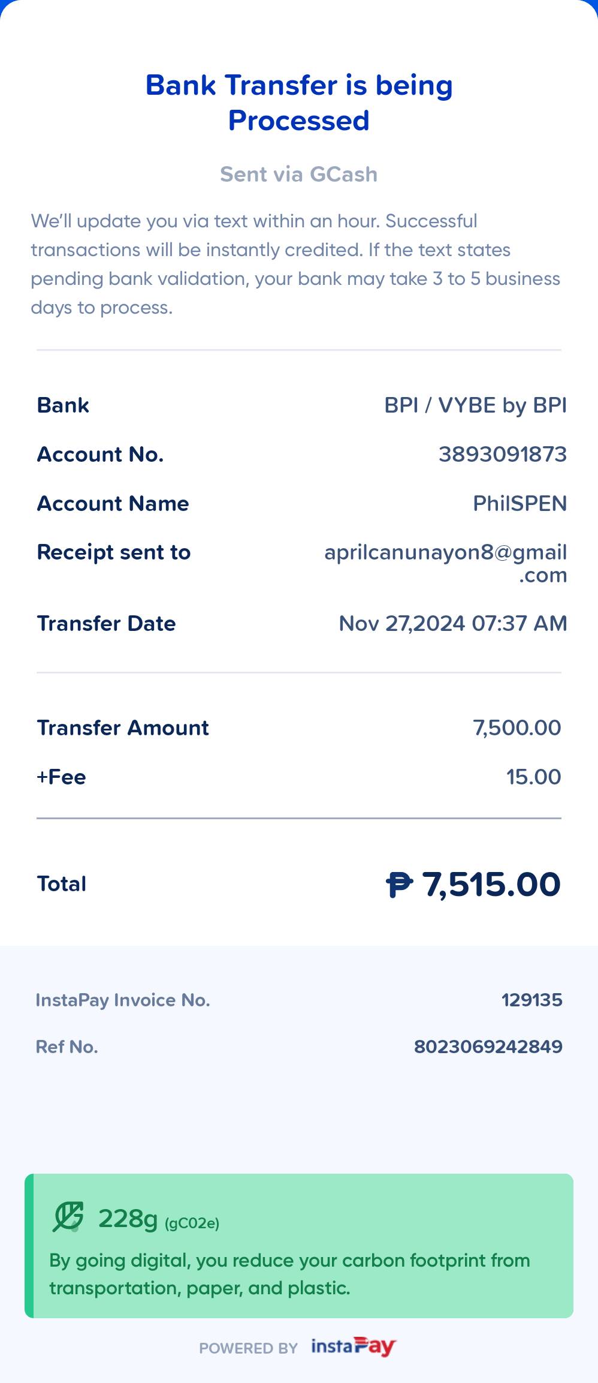Click the 'Bank Transfer is being Processed' heading
This screenshot has height=1383, width=598.
pos(299,103)
